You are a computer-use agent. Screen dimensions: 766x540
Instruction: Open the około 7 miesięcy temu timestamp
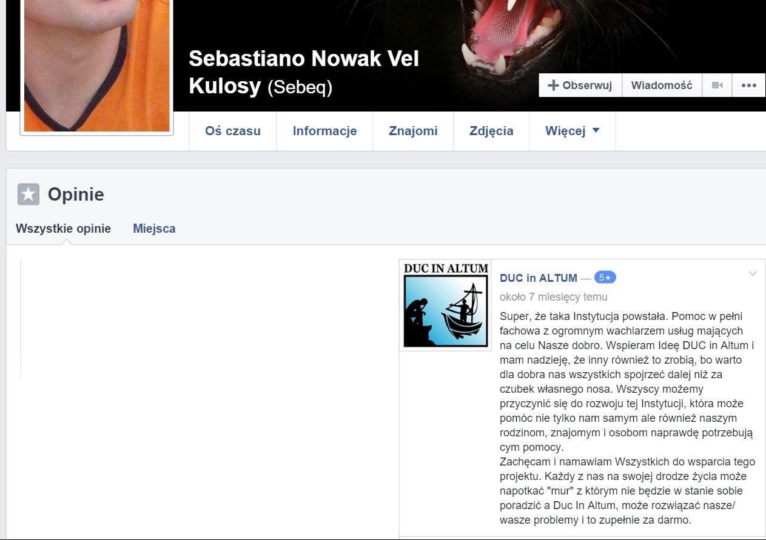(553, 297)
